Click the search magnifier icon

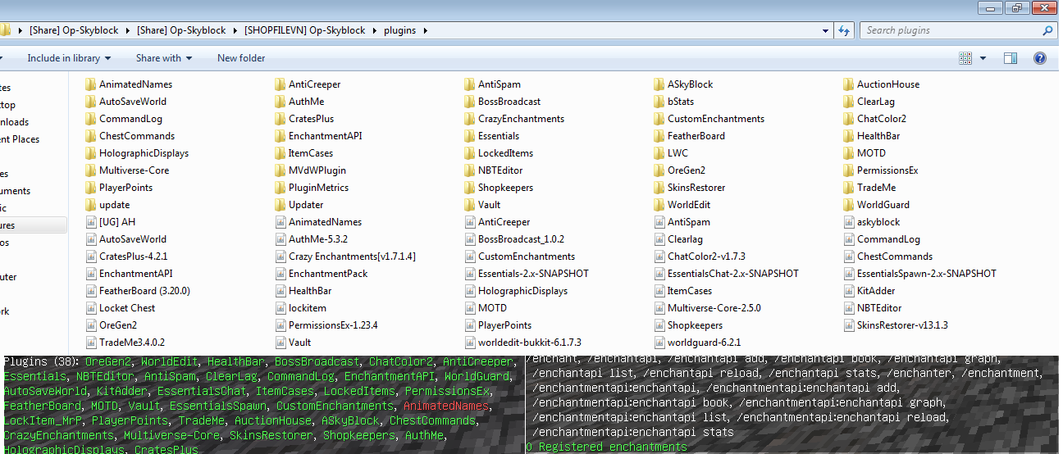pyautogui.click(x=1047, y=30)
